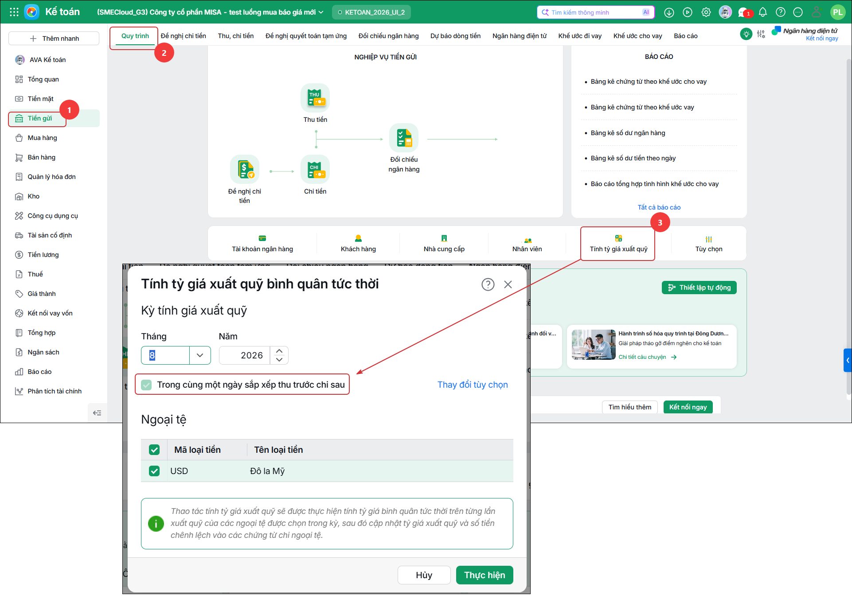Open the settings gear in header
852x599 pixels.
pos(706,12)
